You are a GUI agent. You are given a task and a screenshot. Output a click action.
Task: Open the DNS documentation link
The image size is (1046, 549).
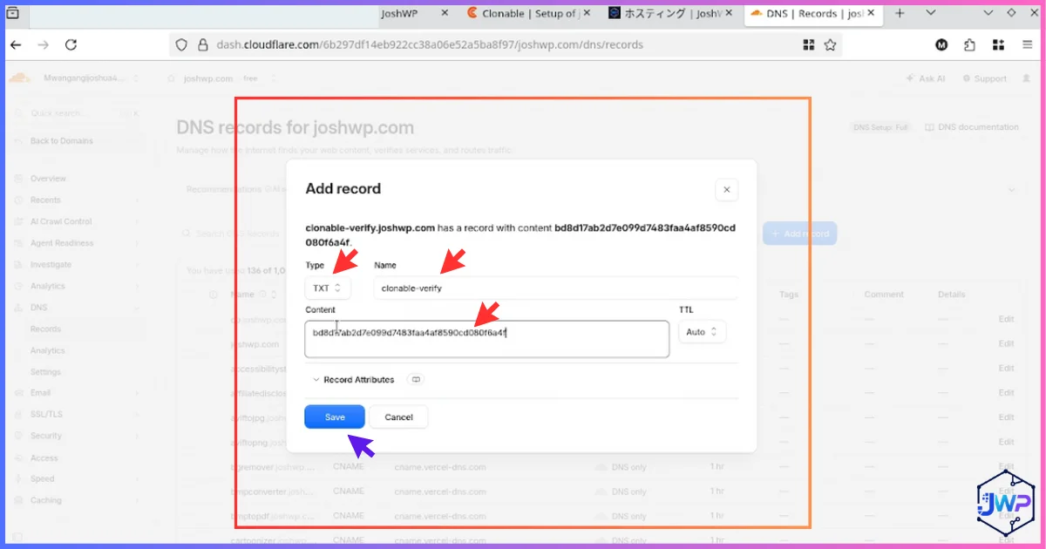click(x=971, y=127)
